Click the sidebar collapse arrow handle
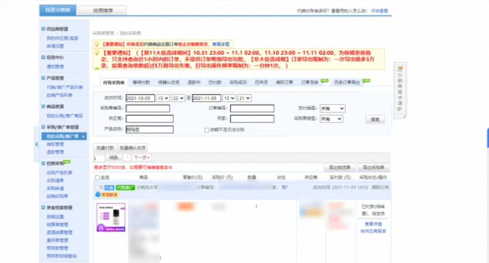 tap(37, 144)
